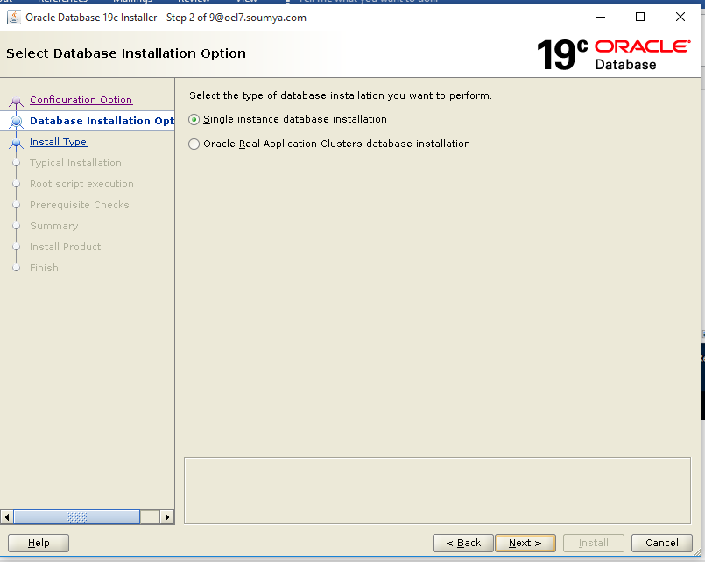Click the right arrow of sidebar scrollbar
The image size is (705, 562).
click(166, 517)
